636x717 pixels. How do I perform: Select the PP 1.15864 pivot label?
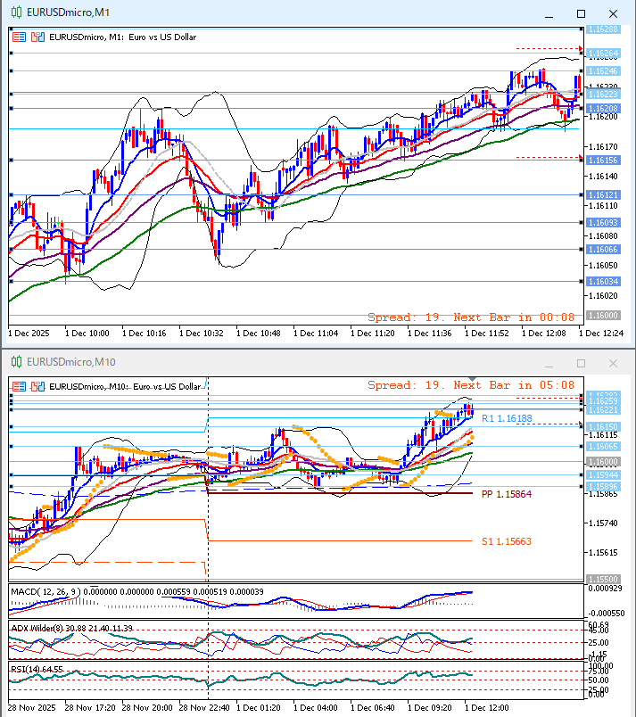coord(507,493)
